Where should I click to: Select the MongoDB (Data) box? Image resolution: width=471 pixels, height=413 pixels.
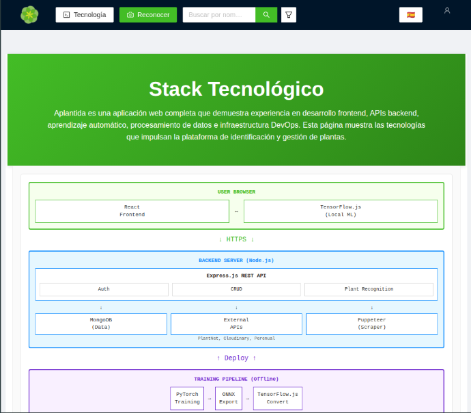pyautogui.click(x=101, y=323)
